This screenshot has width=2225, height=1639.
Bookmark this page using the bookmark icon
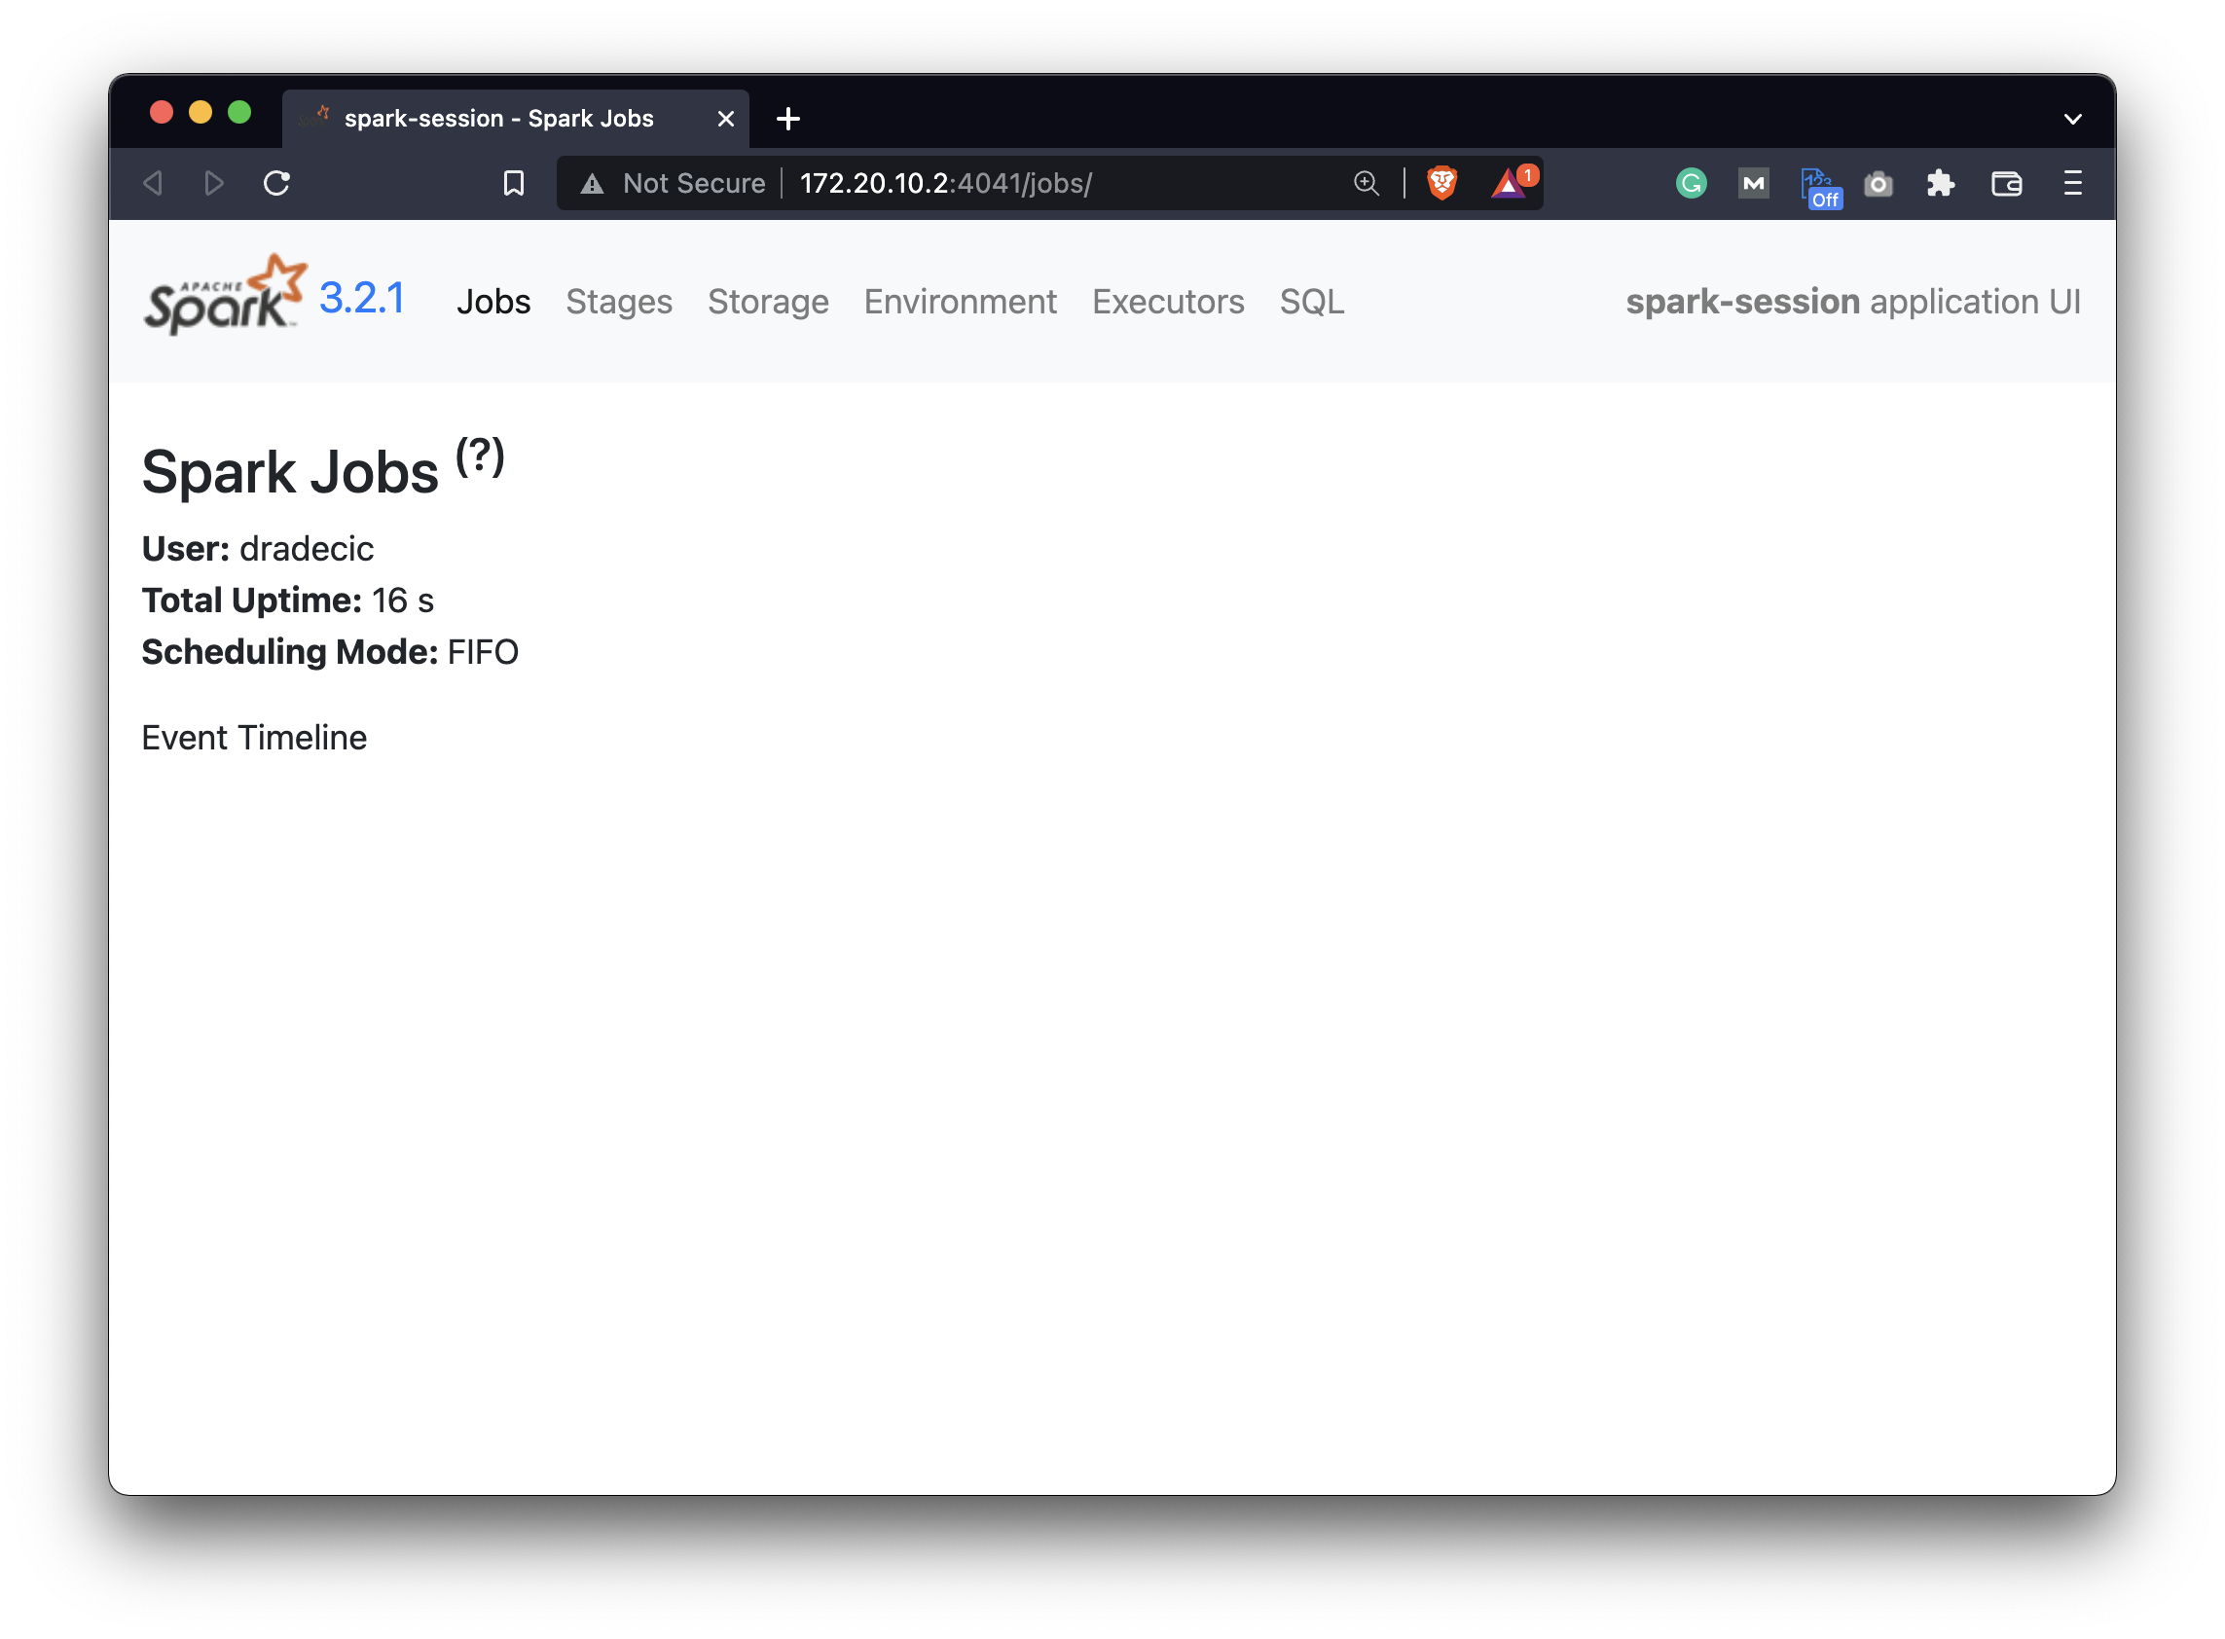click(x=513, y=184)
